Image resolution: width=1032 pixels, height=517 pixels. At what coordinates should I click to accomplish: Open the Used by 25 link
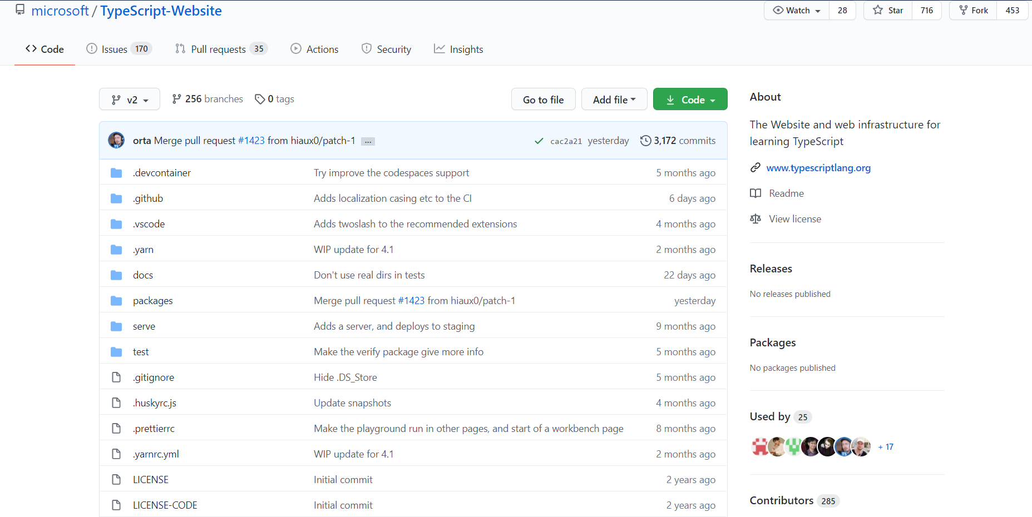point(781,416)
